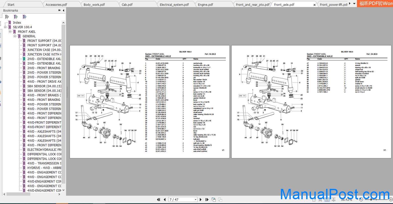Open the ELECTROHYDRAULIC FR bookmark
The width and height of the screenshot is (393, 204).
point(44,150)
